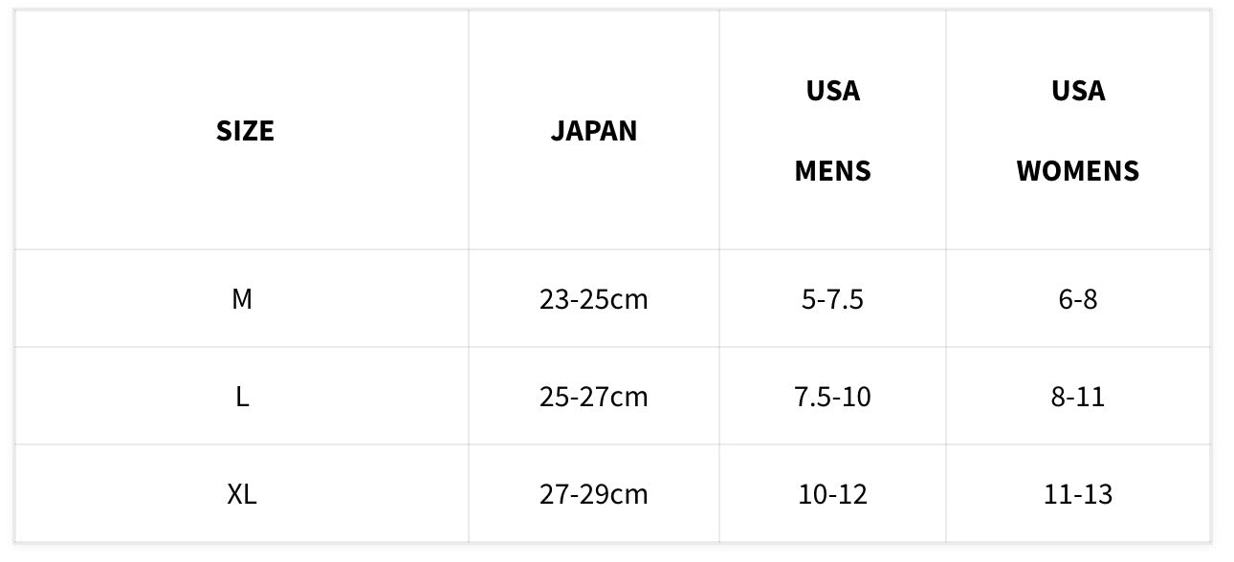1234x562 pixels.
Task: Click the MENS header text
Action: tap(832, 171)
